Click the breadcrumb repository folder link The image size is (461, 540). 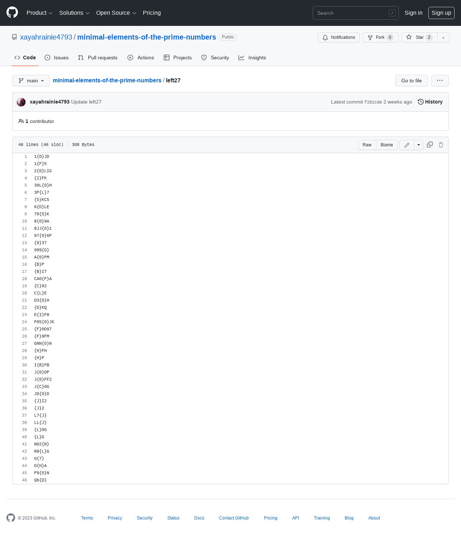point(107,80)
